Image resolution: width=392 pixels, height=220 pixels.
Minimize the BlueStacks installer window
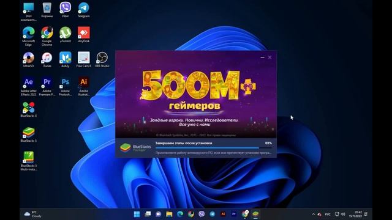(262, 57)
